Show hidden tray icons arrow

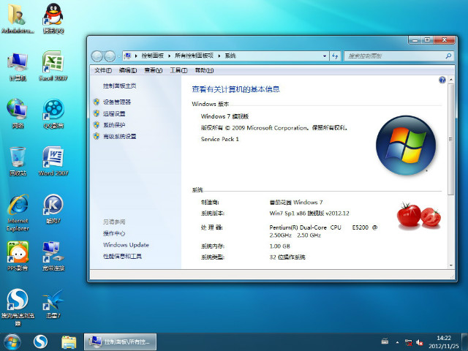(397, 342)
